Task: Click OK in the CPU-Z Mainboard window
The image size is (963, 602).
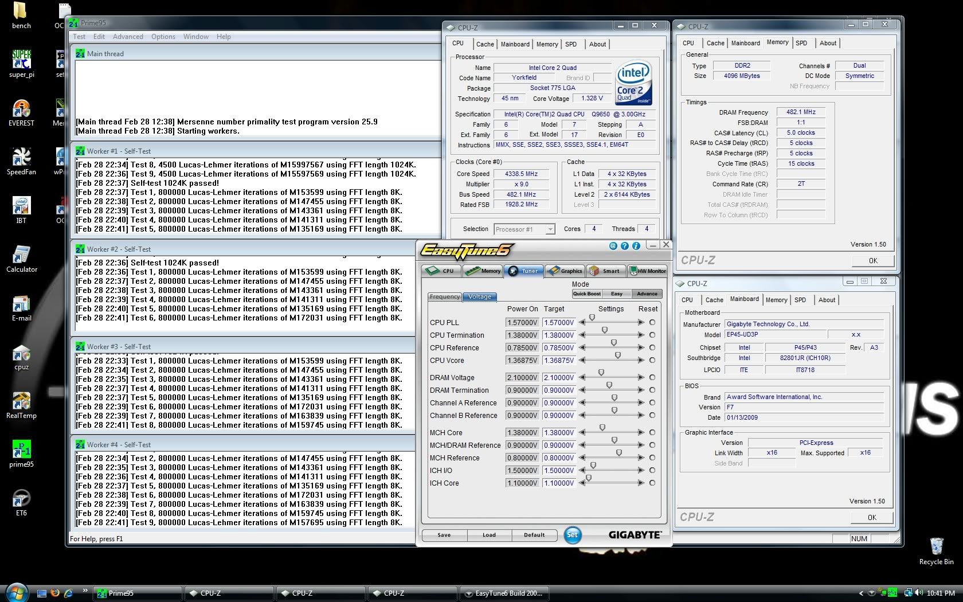Action: (x=872, y=517)
